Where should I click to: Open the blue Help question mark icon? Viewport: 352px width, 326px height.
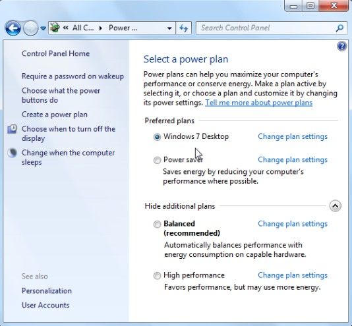pyautogui.click(x=341, y=47)
